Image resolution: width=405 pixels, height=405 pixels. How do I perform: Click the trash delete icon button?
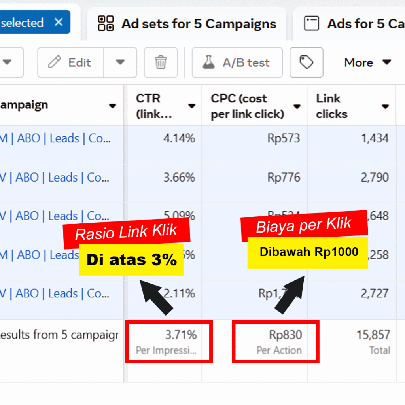point(160,62)
